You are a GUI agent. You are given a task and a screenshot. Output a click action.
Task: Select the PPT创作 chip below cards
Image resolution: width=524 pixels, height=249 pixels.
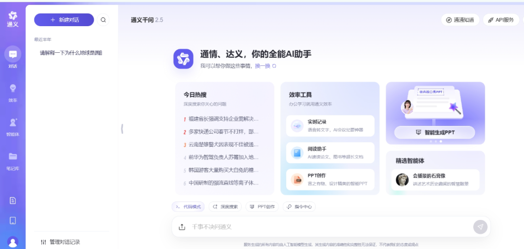(x=262, y=206)
